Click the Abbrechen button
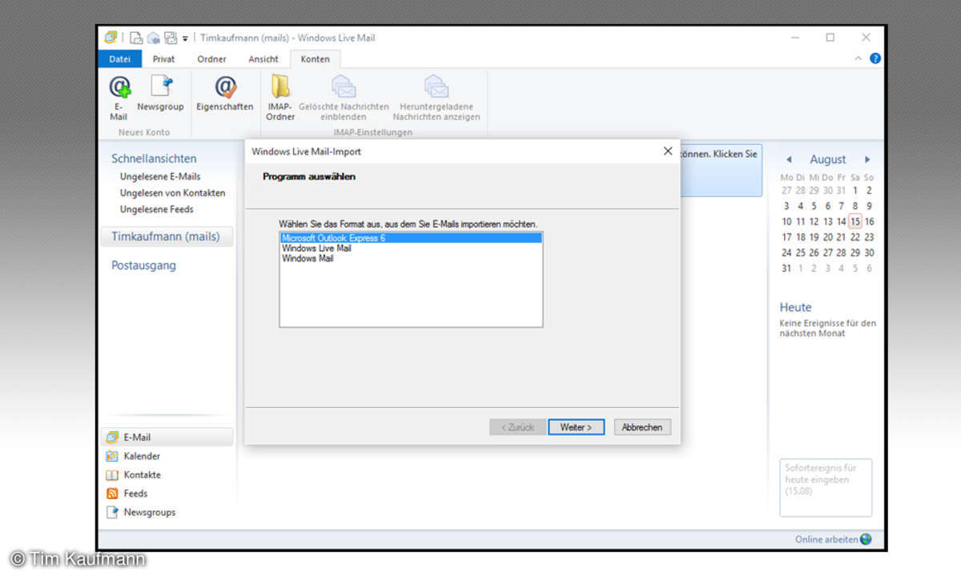 point(642,427)
